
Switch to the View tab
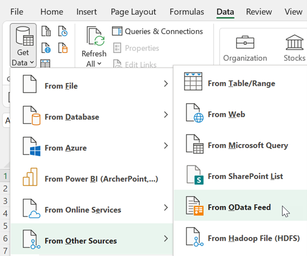pyautogui.click(x=293, y=12)
